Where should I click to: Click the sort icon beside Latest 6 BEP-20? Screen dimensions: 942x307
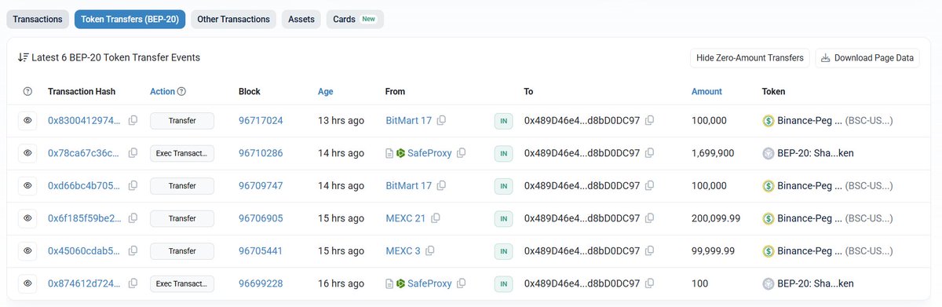click(x=23, y=57)
